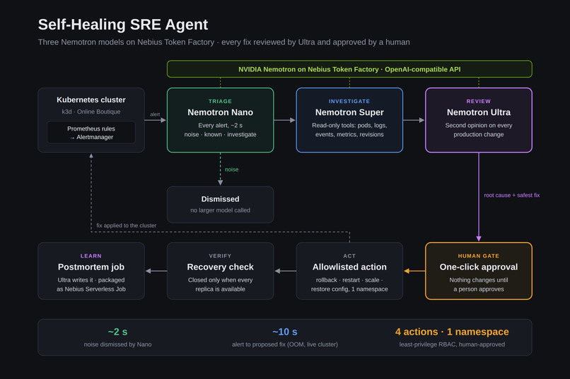The height and width of the screenshot is (379, 570).
Task: Click 'Closed only when every' text
Action: (x=221, y=280)
